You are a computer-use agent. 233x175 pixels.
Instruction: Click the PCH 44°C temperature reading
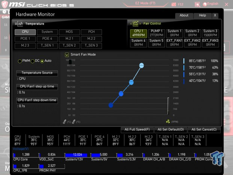67,140
